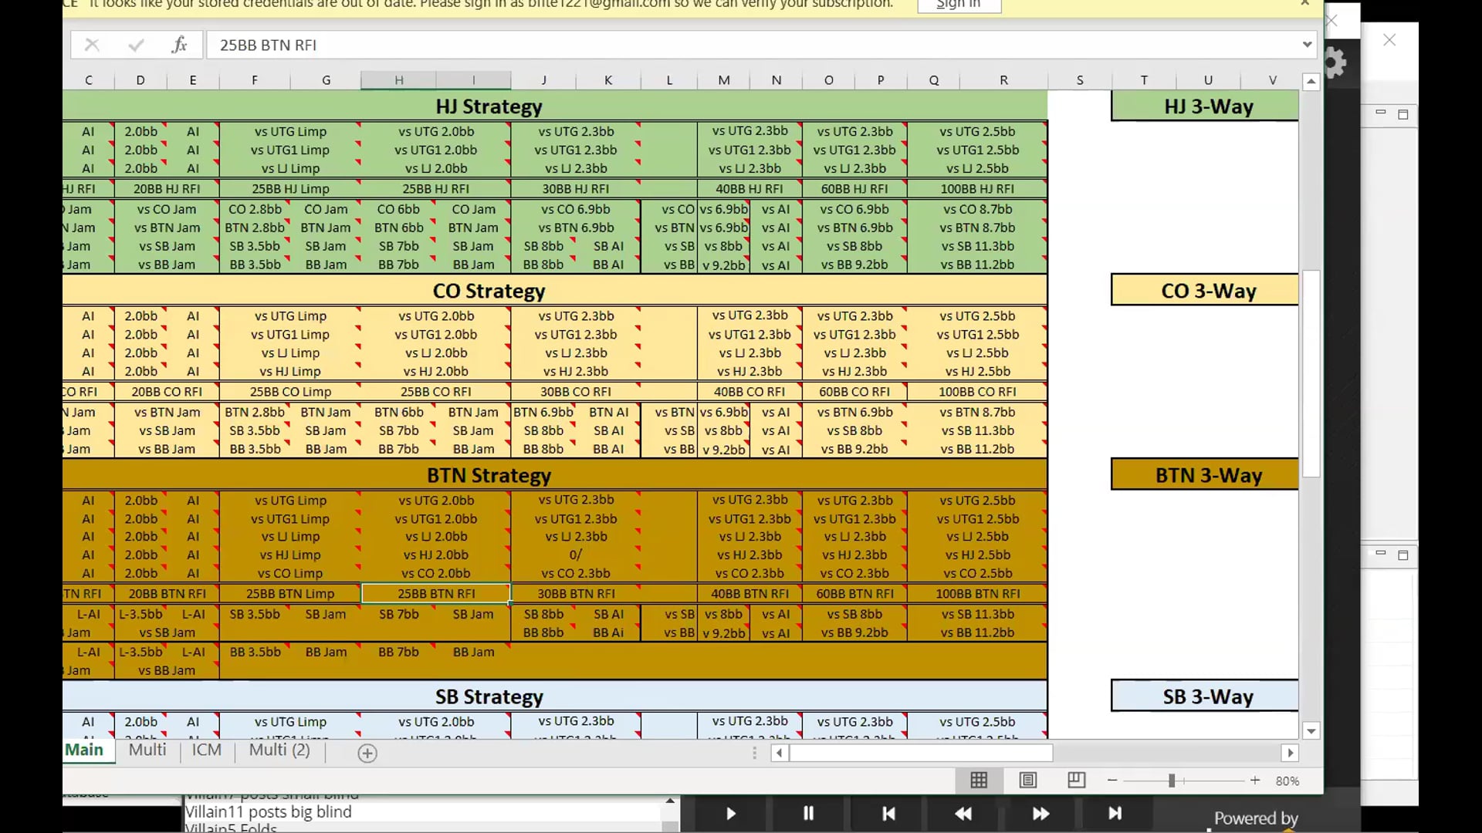Select the HJ Strategy title cell
This screenshot has height=833, width=1482.
[x=489, y=106]
